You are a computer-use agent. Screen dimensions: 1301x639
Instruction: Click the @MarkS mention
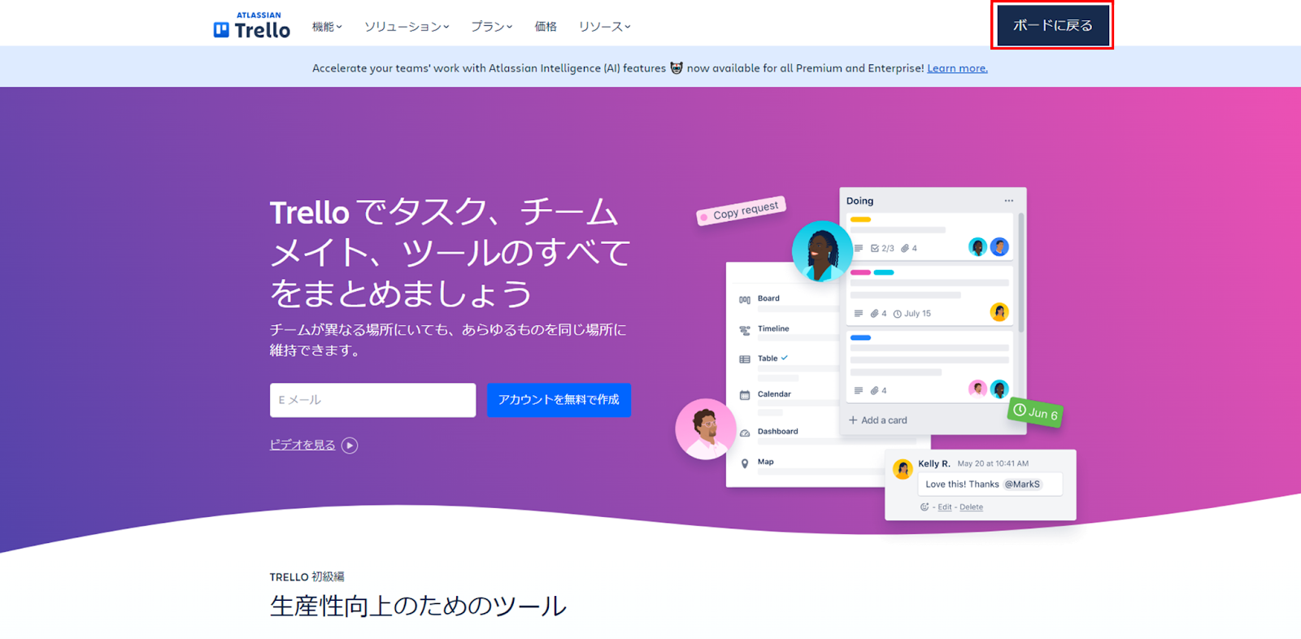click(x=1022, y=485)
